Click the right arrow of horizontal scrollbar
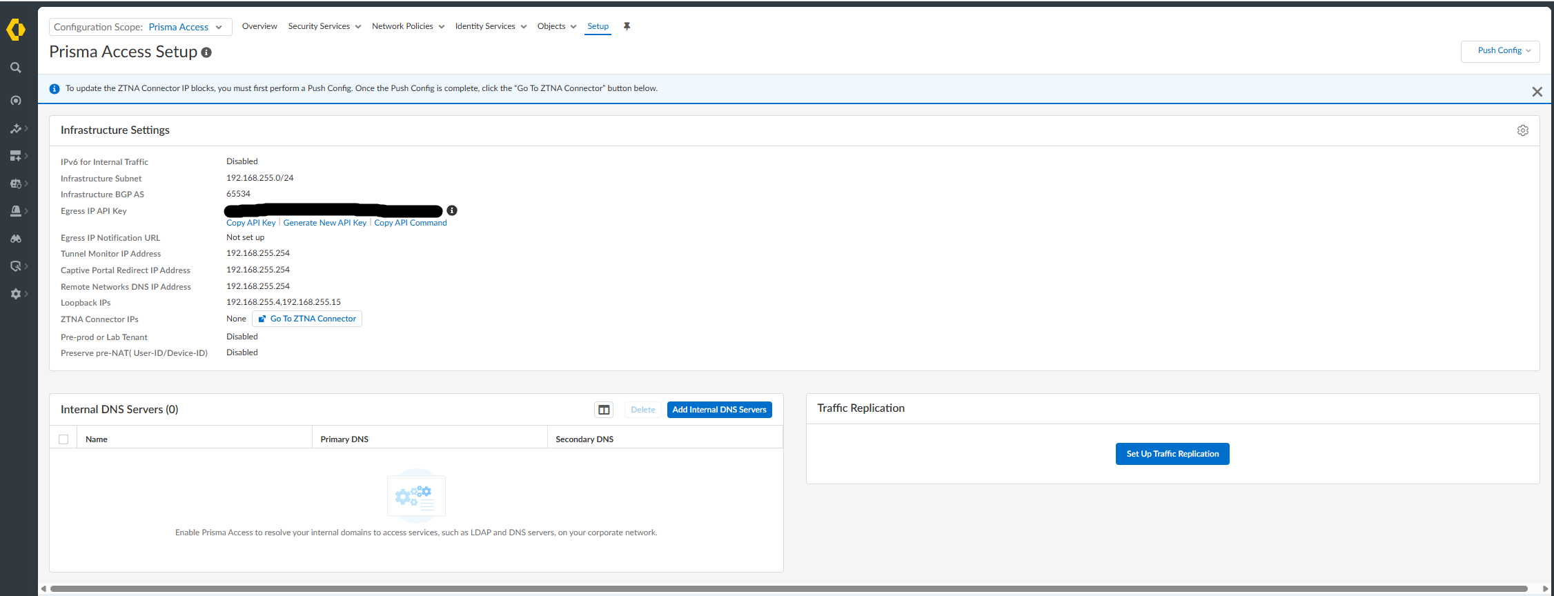The image size is (1554, 596). click(x=1545, y=588)
